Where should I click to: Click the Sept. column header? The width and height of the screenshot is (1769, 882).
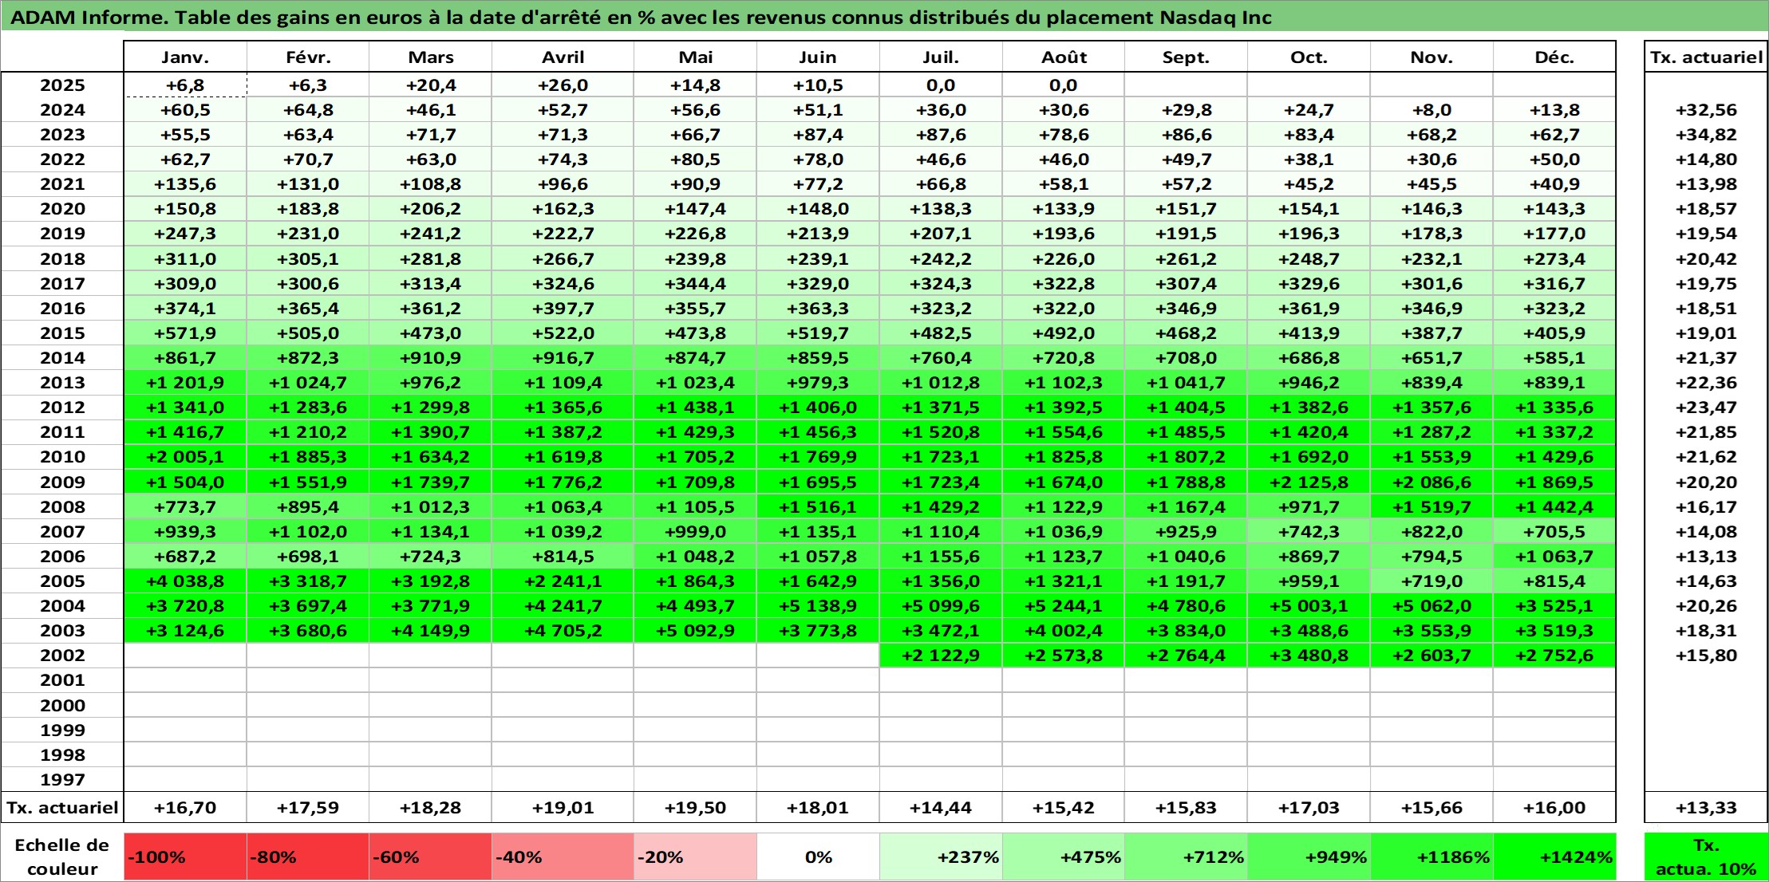pos(1186,57)
